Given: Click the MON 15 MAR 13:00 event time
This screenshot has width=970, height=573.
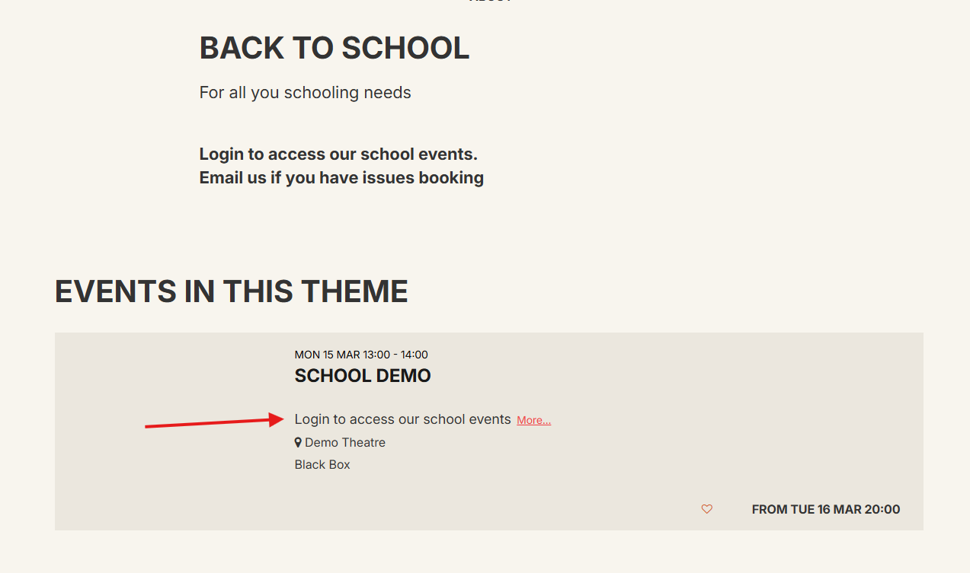Looking at the screenshot, I should pyautogui.click(x=360, y=354).
